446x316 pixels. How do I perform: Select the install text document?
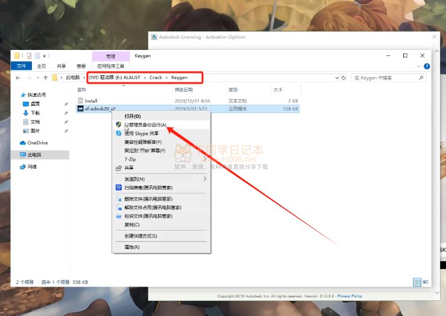(187, 101)
